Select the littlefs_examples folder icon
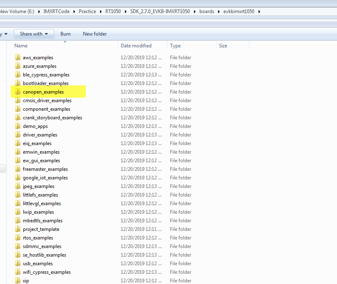The width and height of the screenshot is (337, 284). tap(18, 195)
